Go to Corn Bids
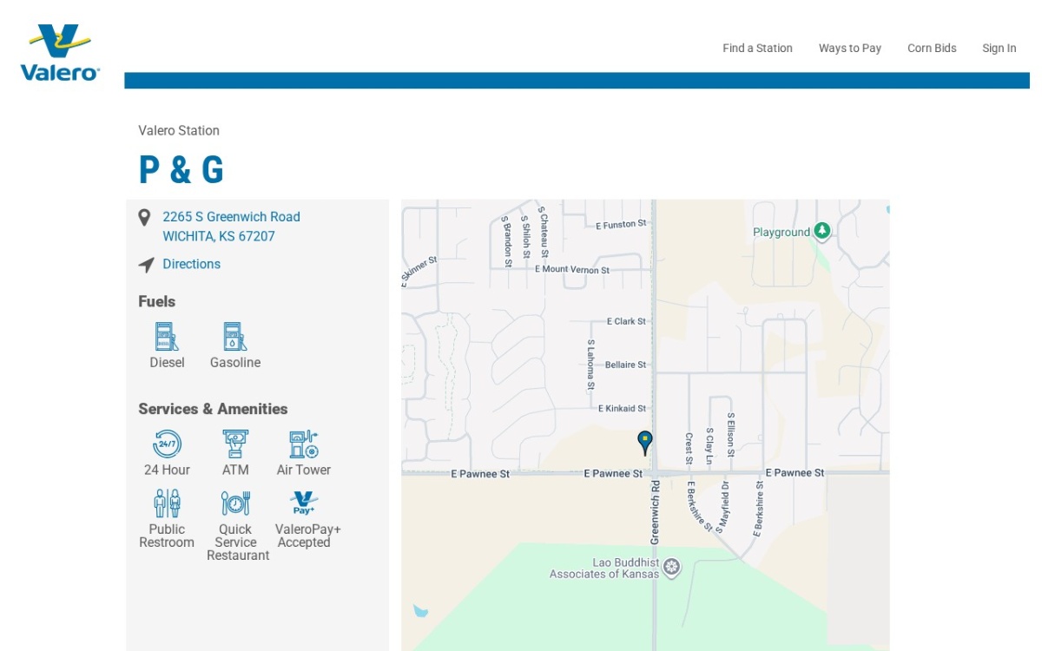This screenshot has width=1042, height=651. 932,49
